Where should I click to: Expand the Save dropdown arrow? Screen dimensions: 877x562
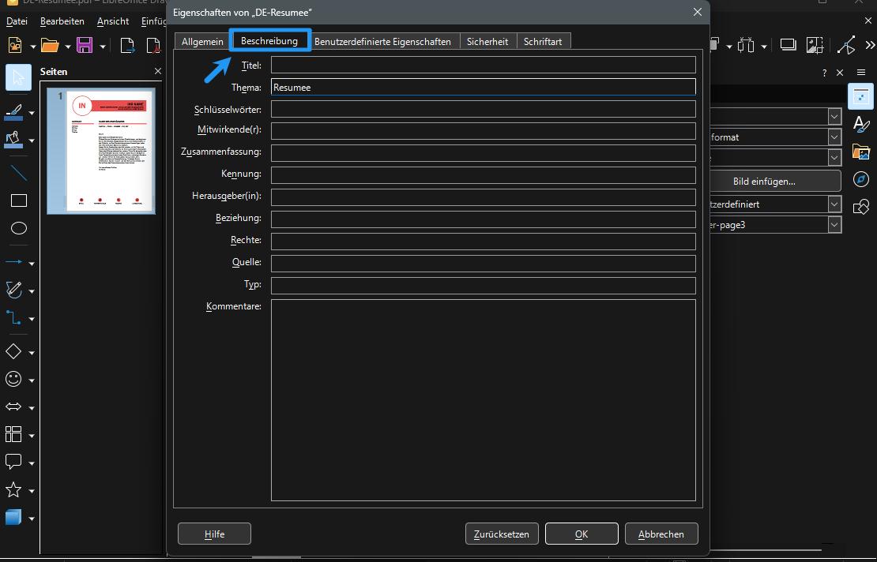[x=103, y=47]
